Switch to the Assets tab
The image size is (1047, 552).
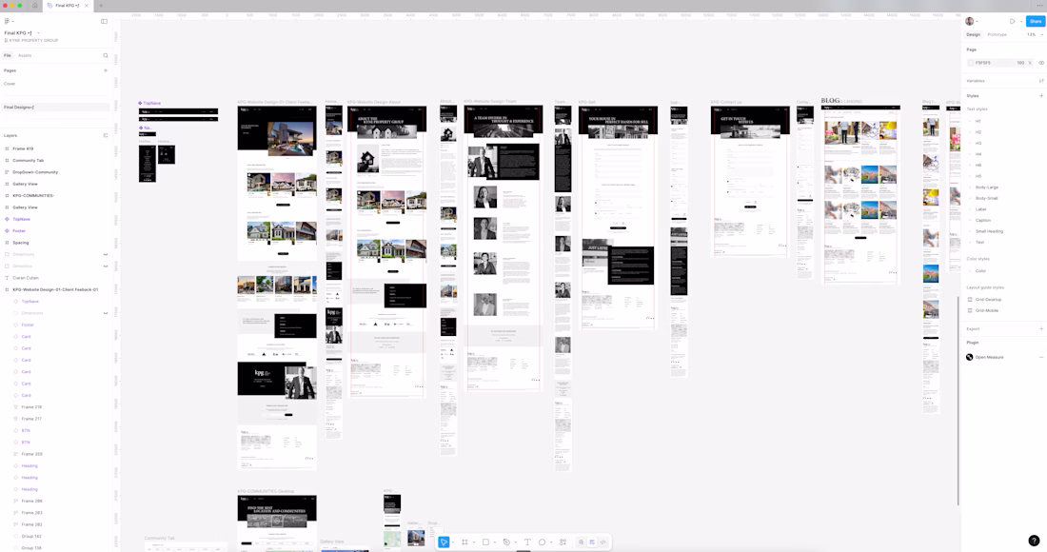tap(25, 55)
